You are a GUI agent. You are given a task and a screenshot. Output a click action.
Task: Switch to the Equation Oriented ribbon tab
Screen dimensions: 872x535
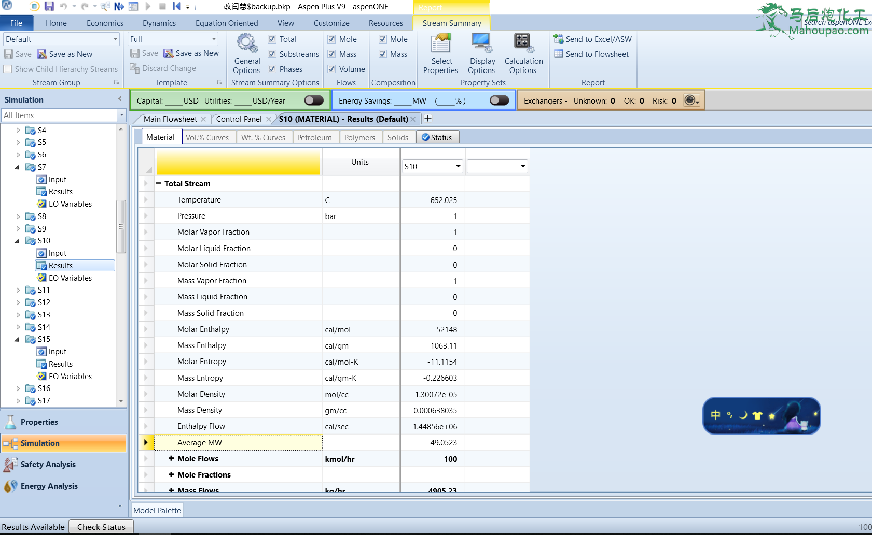[227, 23]
